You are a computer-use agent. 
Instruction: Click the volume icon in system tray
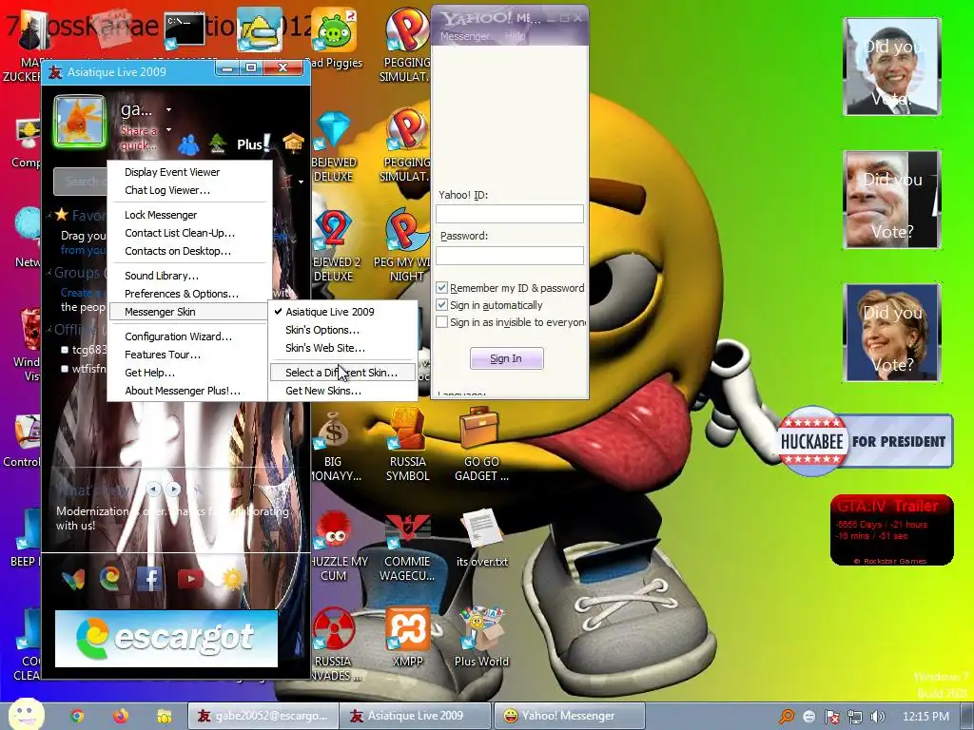pyautogui.click(x=877, y=717)
